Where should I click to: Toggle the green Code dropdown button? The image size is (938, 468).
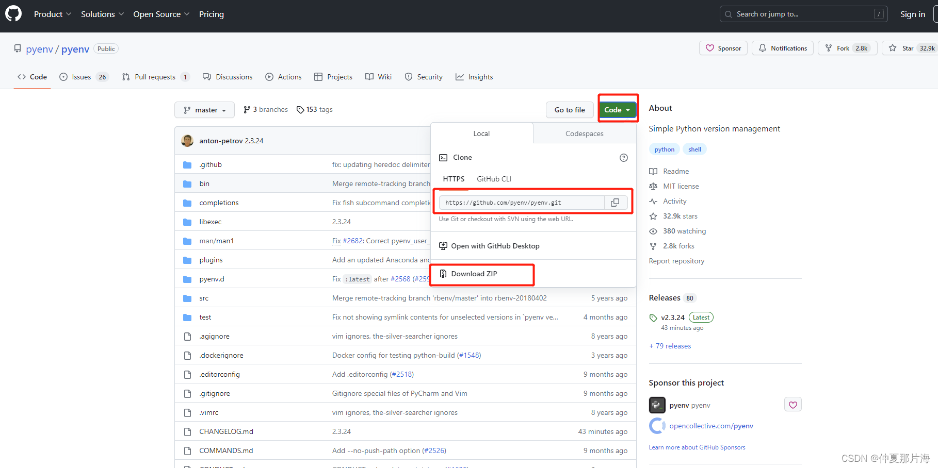tap(617, 110)
